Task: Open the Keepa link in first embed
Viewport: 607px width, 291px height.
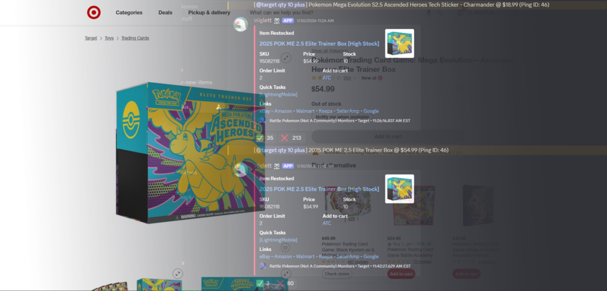Action: pos(325,111)
